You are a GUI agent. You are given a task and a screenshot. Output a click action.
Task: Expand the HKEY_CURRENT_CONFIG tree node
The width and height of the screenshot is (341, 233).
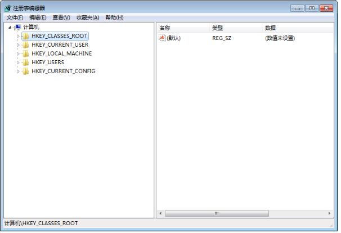point(18,71)
